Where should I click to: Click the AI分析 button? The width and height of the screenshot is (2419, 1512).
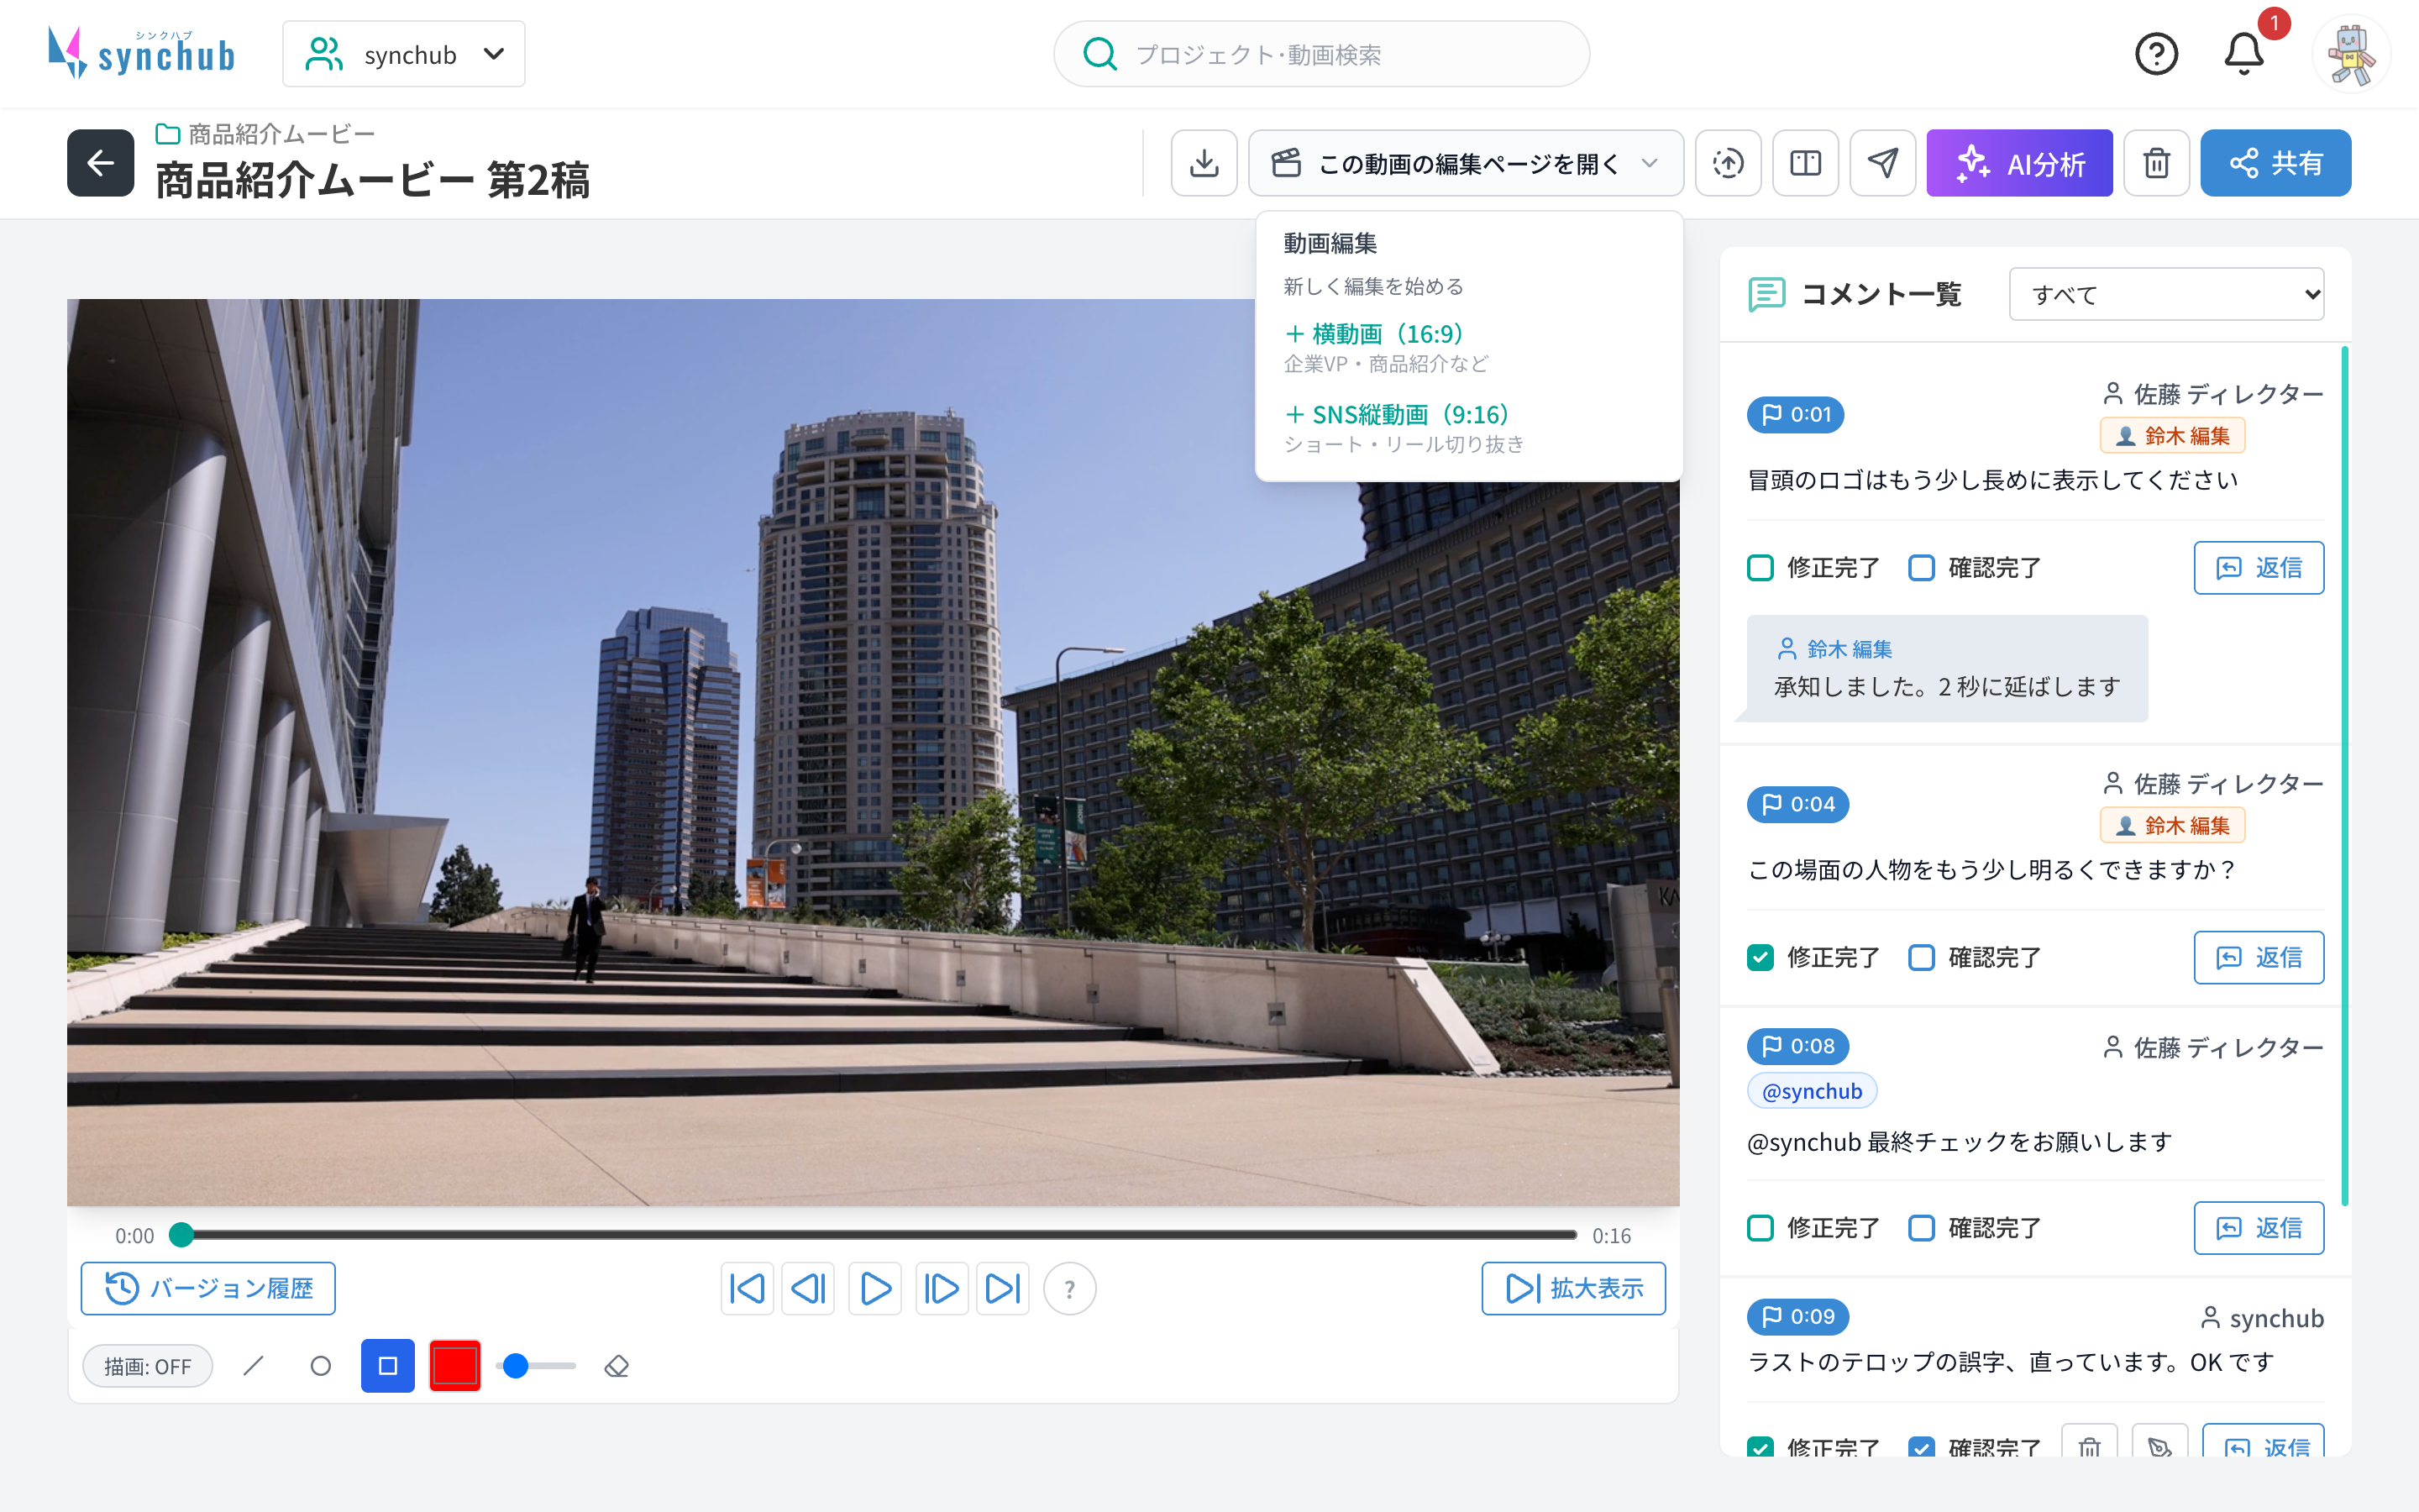[x=2019, y=163]
